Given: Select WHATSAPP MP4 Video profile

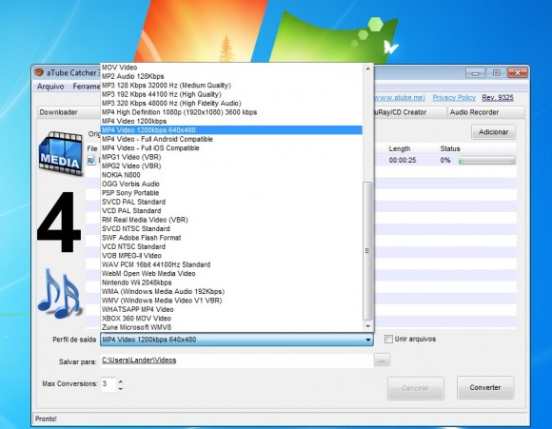Looking at the screenshot, I should (x=231, y=310).
